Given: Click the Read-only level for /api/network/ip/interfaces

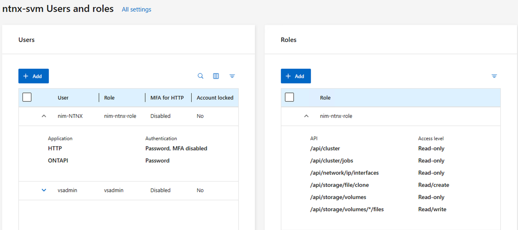Looking at the screenshot, I should 431,173.
